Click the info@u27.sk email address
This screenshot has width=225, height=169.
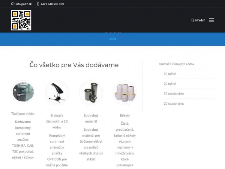point(24,4)
